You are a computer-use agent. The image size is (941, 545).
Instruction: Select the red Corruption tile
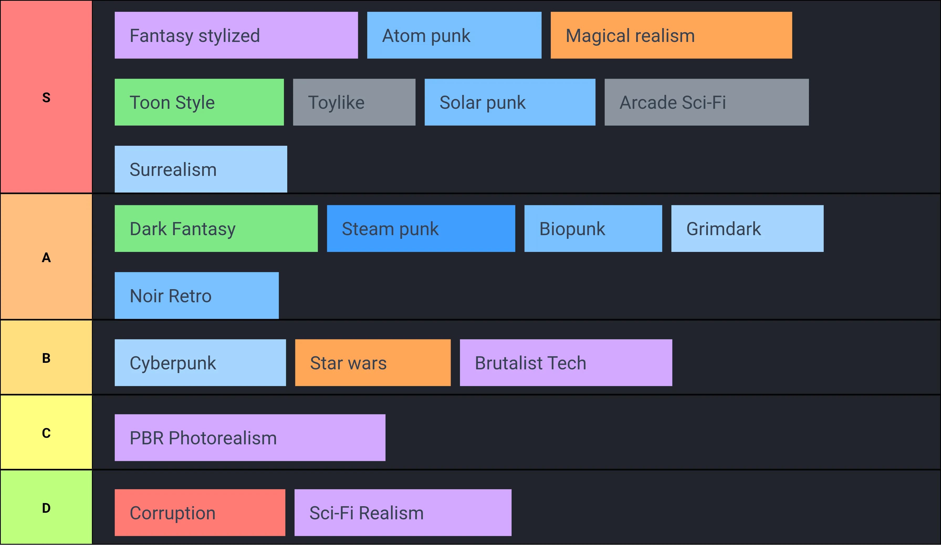point(200,512)
